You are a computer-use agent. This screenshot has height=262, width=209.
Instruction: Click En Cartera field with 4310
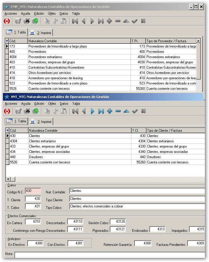tap(33, 222)
